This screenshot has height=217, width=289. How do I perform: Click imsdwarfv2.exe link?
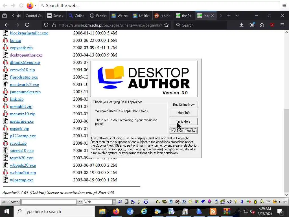pyautogui.click(x=24, y=84)
